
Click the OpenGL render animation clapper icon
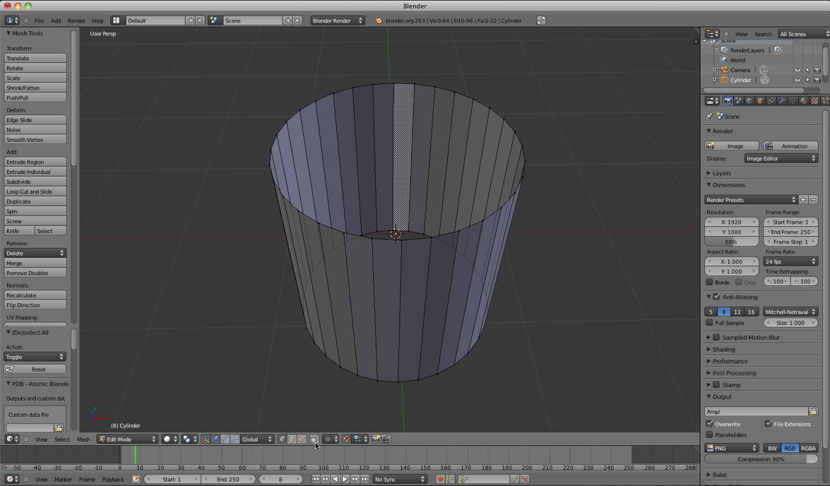(x=386, y=439)
